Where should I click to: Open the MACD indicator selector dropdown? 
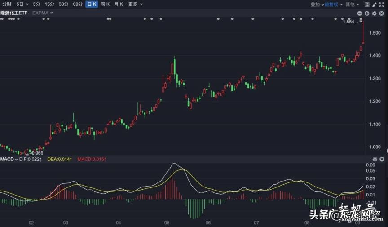[x=9, y=160]
